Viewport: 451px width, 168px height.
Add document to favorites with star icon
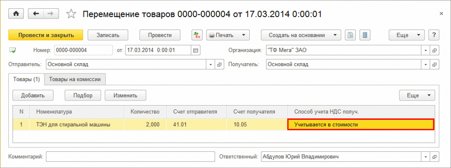71,14
